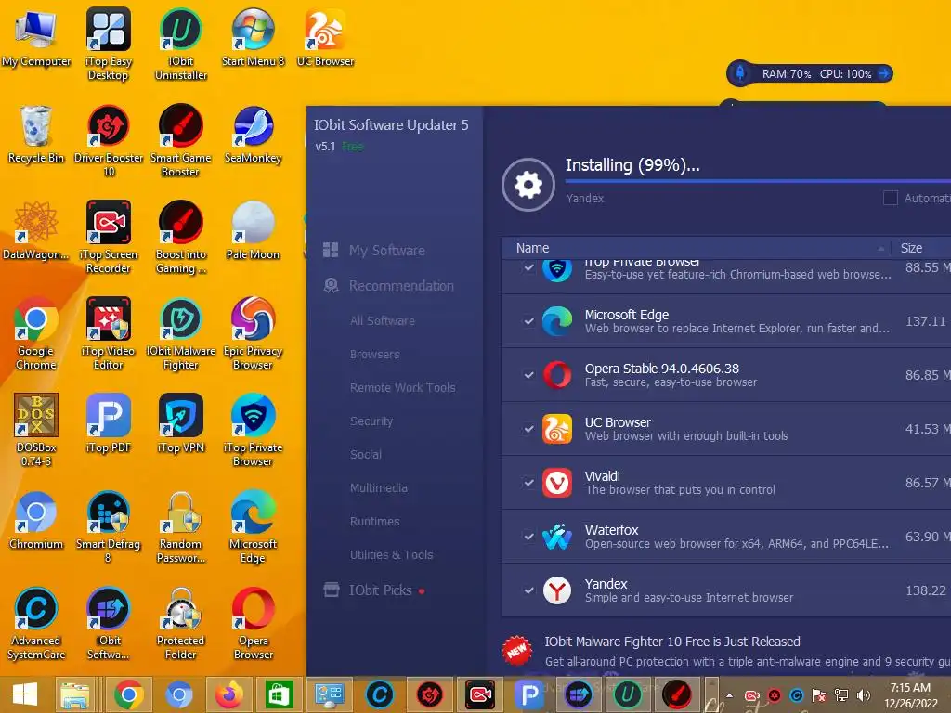Expand the RAM CPU monitor arrow
Viewport: 951px width, 713px height.
(884, 74)
